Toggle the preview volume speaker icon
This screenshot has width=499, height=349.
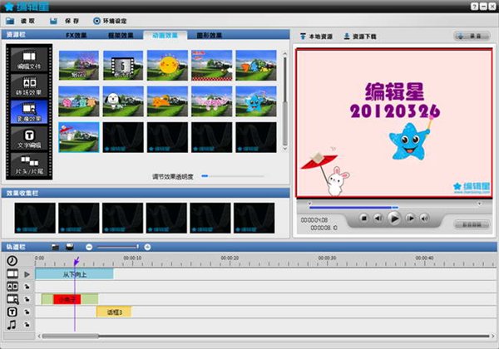[424, 218]
